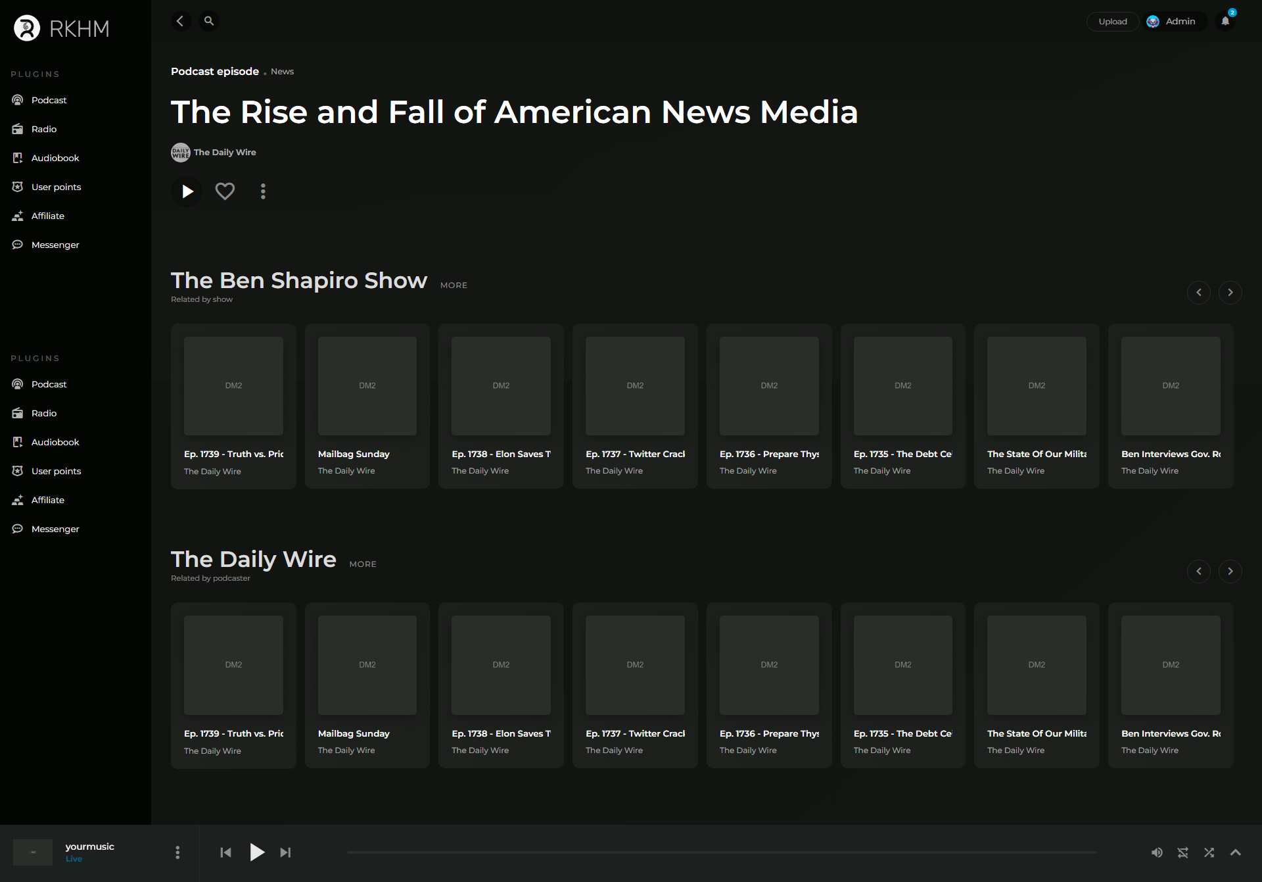Skip to the next track in the player
Viewport: 1262px width, 882px height.
pyautogui.click(x=285, y=852)
